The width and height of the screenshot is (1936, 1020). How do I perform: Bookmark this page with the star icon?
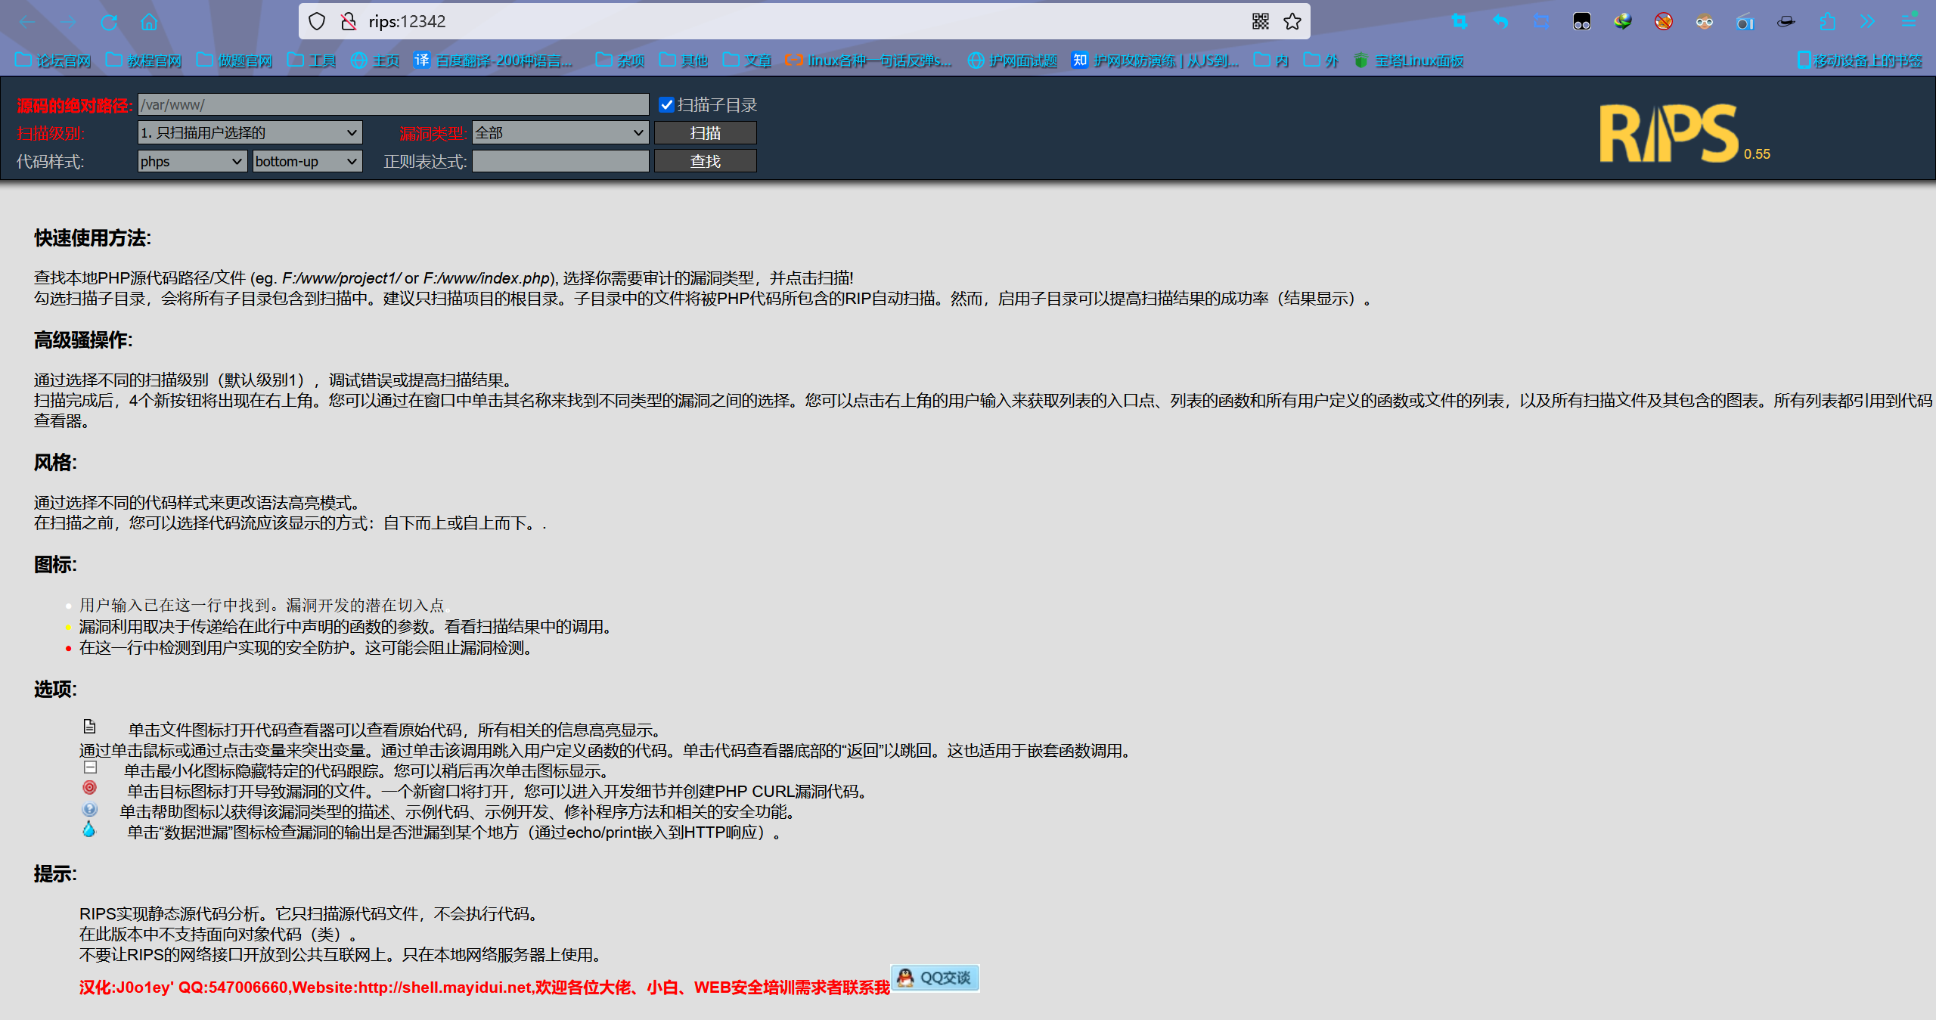[x=1292, y=21]
